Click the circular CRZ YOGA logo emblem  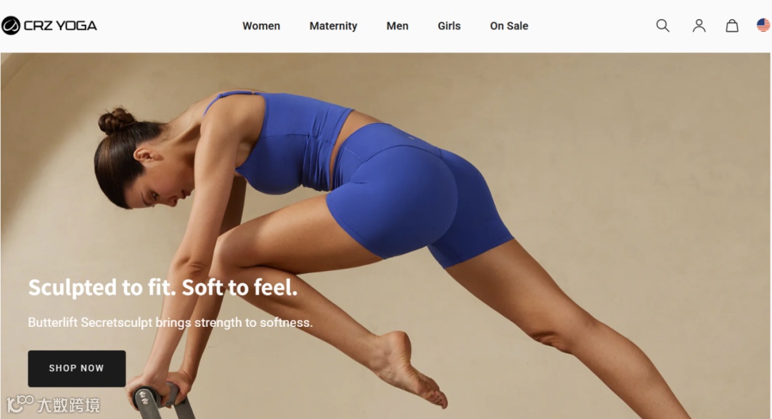(x=11, y=26)
